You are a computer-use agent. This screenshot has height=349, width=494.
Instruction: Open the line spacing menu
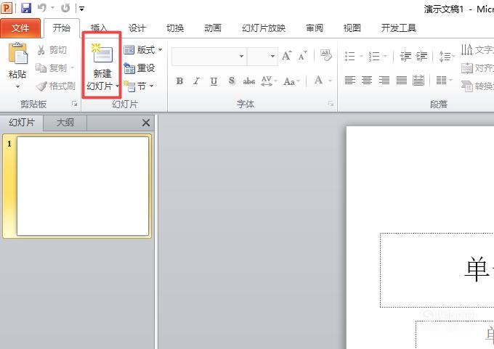tap(447, 57)
